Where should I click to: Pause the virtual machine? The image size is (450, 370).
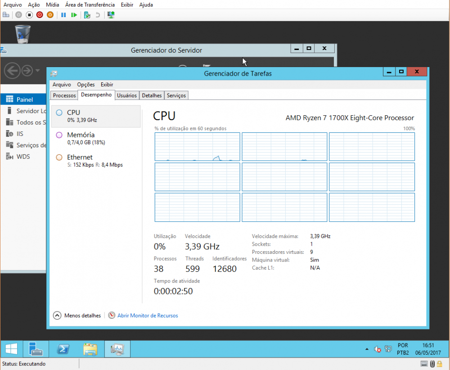[63, 15]
